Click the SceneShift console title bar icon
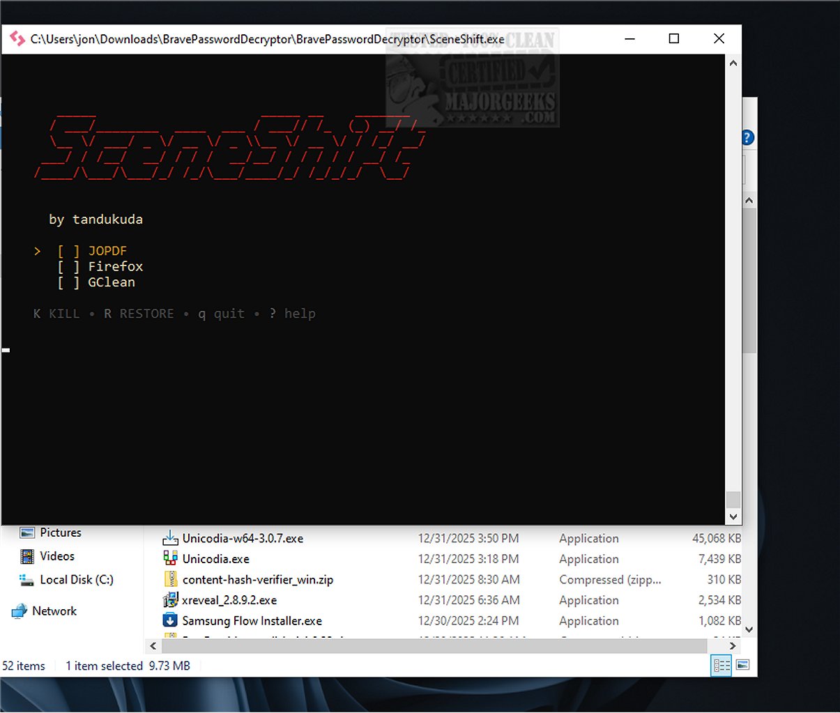Image resolution: width=840 pixels, height=713 pixels. coord(17,39)
